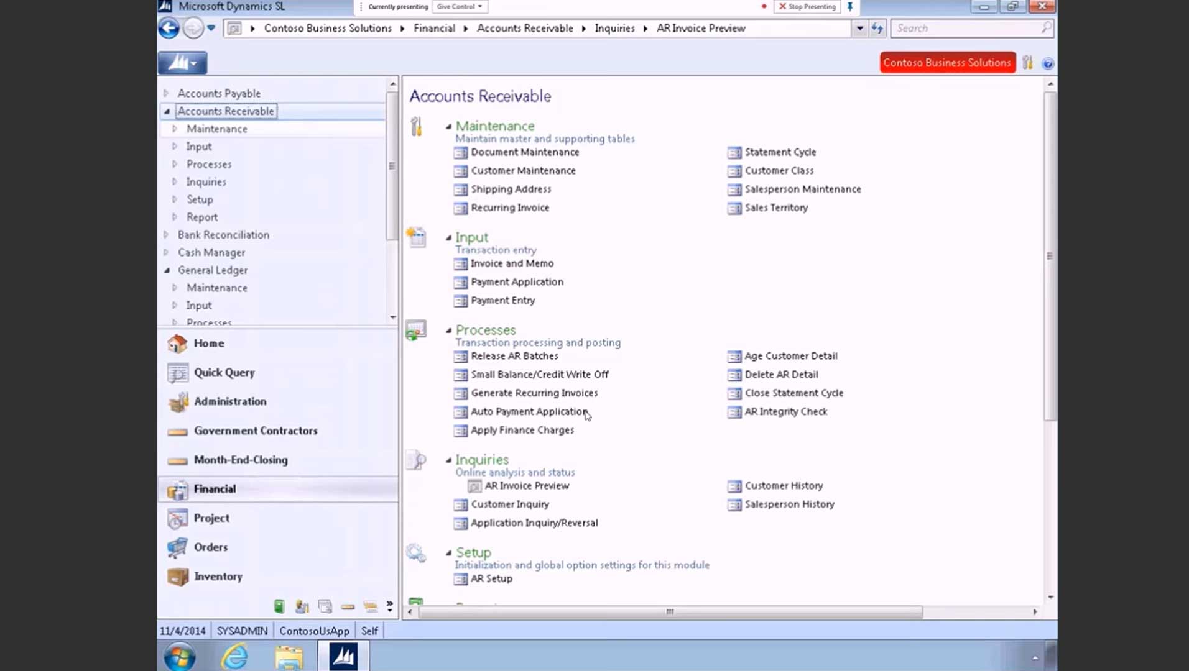Collapse General Ledger tree node
Viewport: 1189px width, 671px height.
click(167, 270)
